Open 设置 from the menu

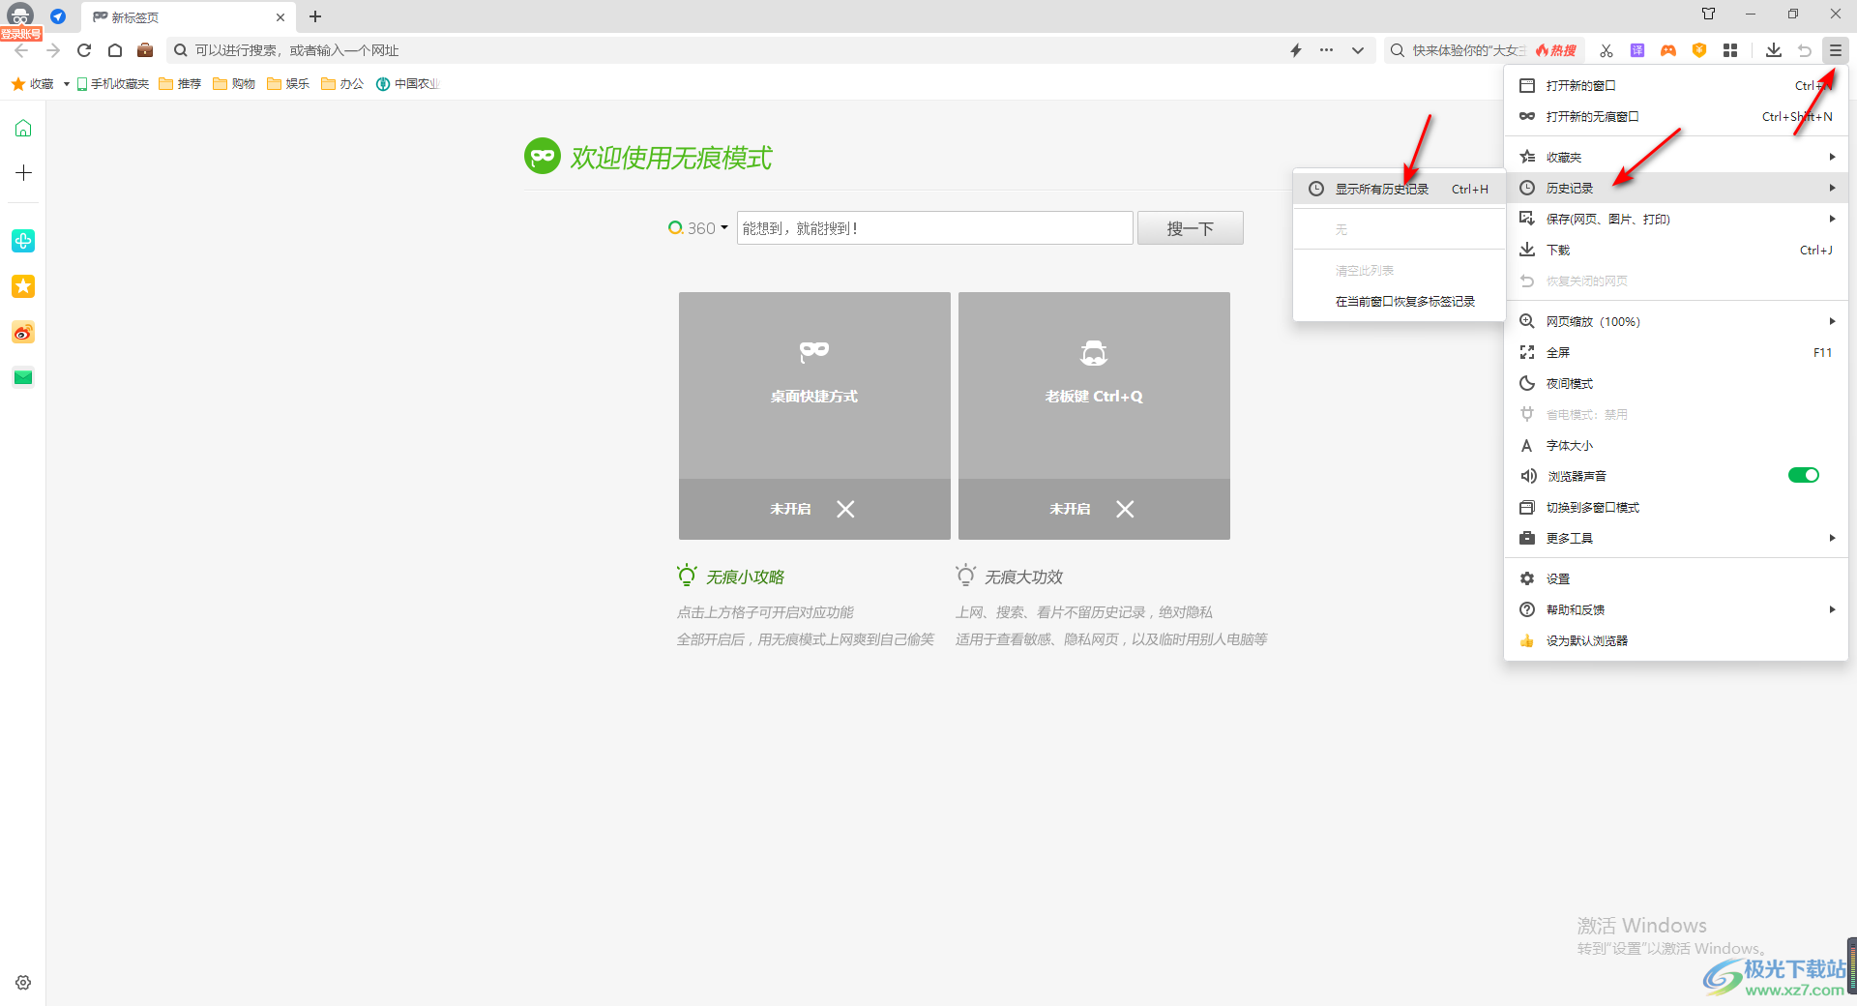point(1676,579)
